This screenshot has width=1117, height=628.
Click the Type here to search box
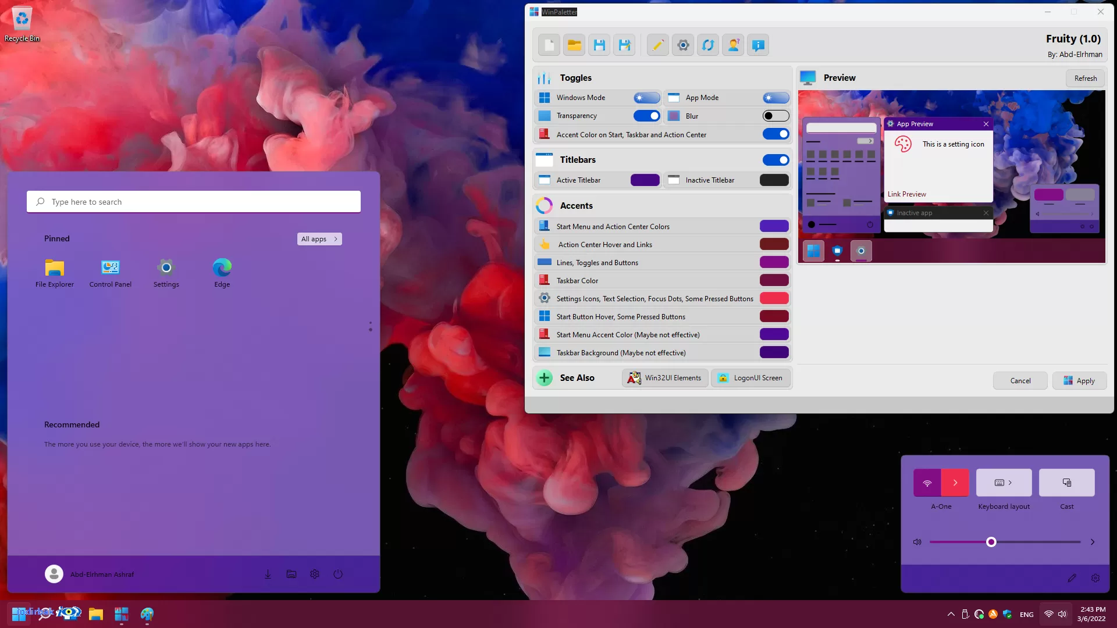coord(194,202)
